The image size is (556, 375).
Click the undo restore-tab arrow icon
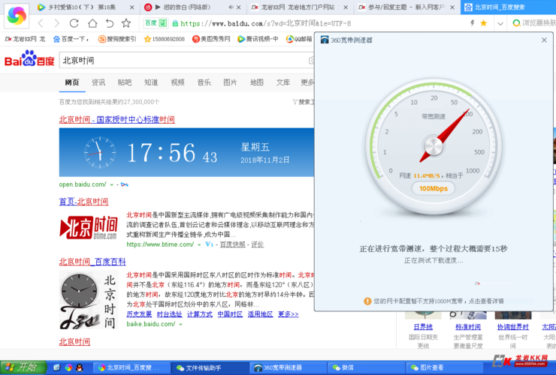(x=110, y=23)
